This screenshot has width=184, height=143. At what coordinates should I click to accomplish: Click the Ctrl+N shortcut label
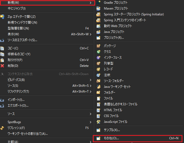pyautogui.click(x=174, y=138)
